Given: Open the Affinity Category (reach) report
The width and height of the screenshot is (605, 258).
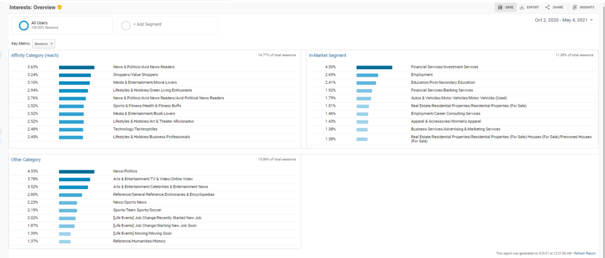Looking at the screenshot, I should (35, 55).
